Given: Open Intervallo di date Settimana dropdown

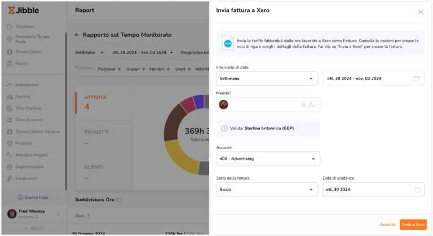Looking at the screenshot, I should pyautogui.click(x=267, y=78).
